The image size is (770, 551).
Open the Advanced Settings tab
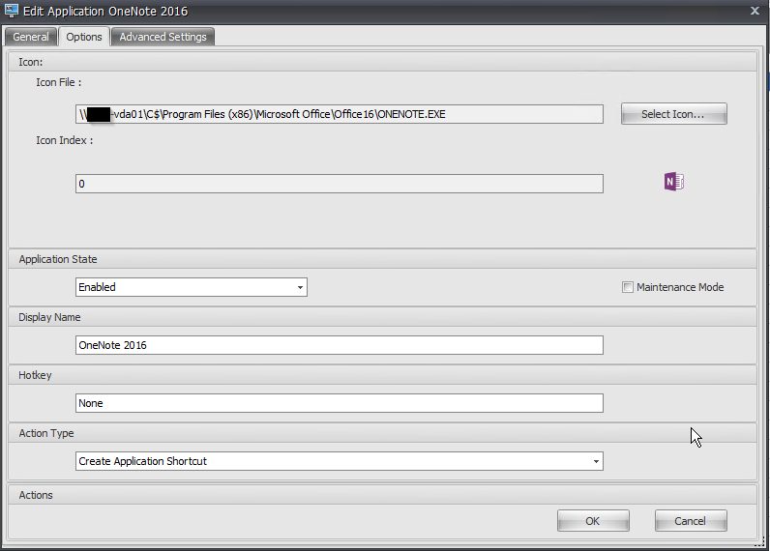point(163,37)
